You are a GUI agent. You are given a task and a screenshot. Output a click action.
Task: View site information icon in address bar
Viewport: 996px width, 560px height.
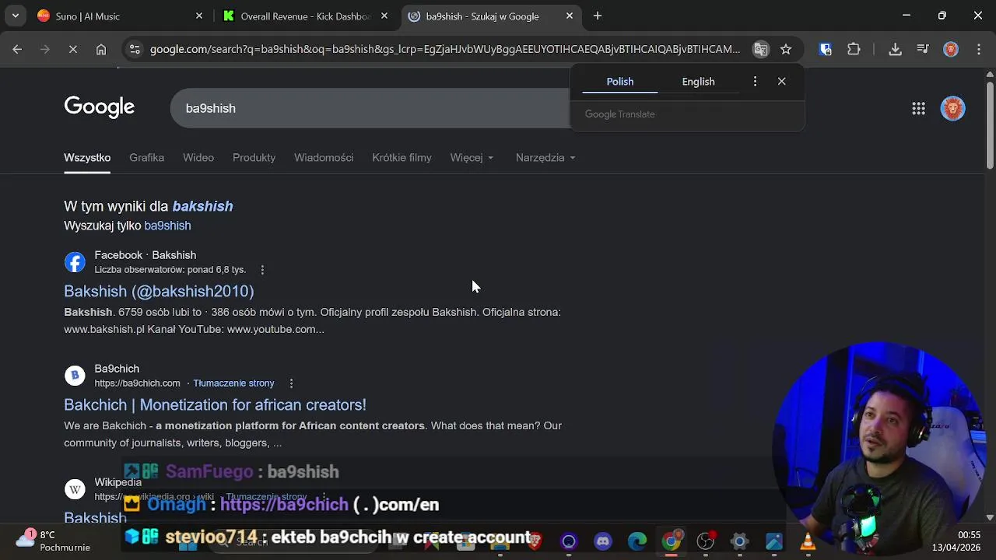pos(135,49)
